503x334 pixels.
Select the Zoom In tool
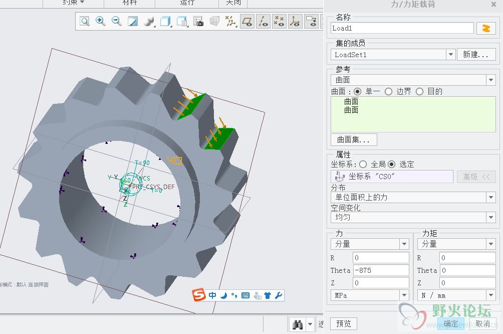[x=100, y=22]
